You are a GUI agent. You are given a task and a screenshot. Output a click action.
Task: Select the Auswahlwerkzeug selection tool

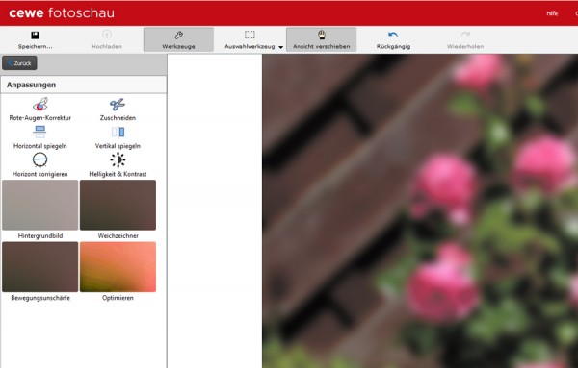click(250, 39)
